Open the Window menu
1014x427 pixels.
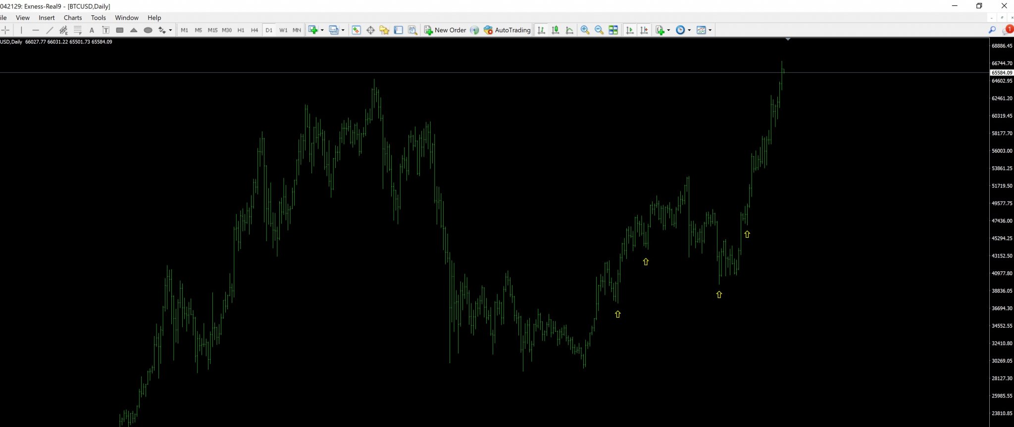pos(127,18)
